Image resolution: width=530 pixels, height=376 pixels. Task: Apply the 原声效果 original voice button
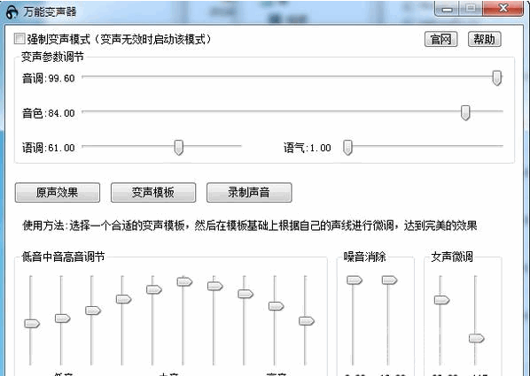[x=58, y=192]
